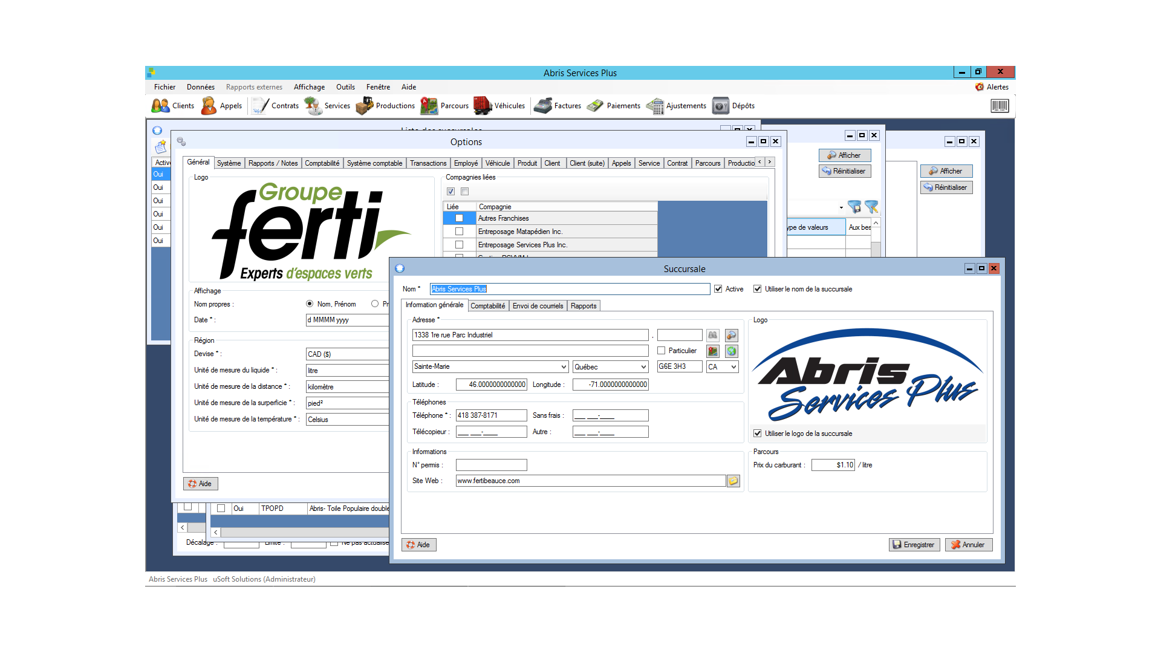Open the liquid unit litre combo
Viewport: 1161px width, 653px height.
coord(348,371)
